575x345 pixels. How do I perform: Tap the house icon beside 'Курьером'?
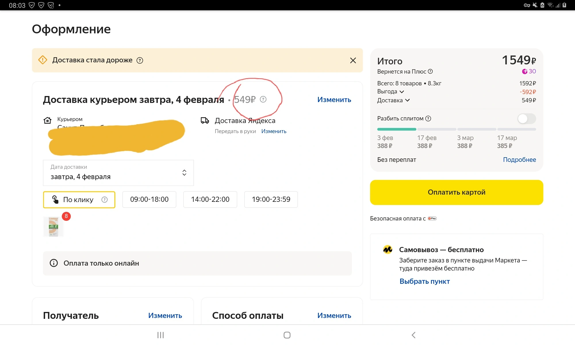[x=47, y=120]
